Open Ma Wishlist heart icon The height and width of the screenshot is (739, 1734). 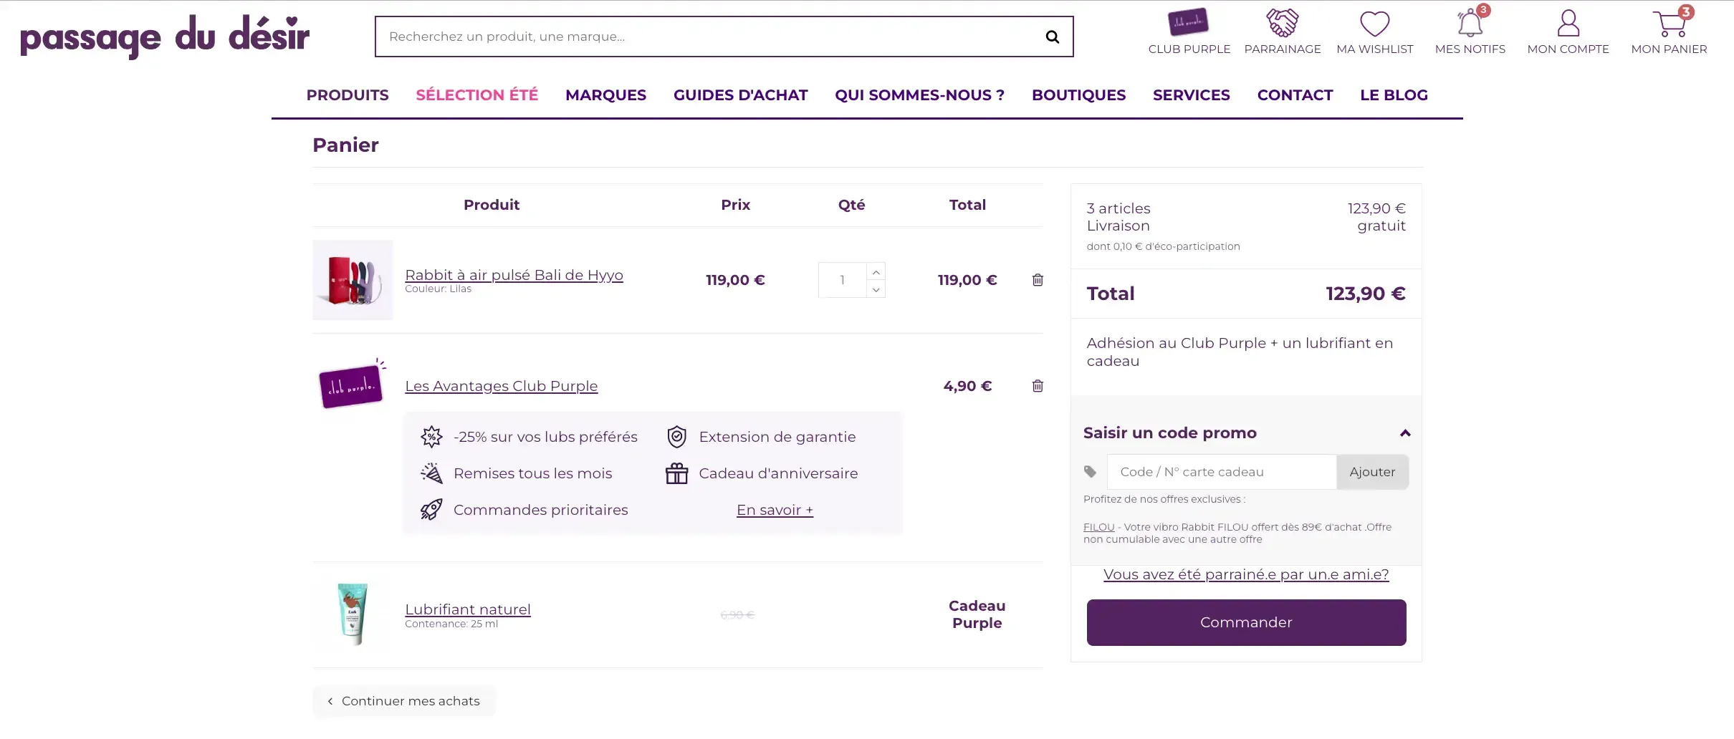tap(1375, 24)
